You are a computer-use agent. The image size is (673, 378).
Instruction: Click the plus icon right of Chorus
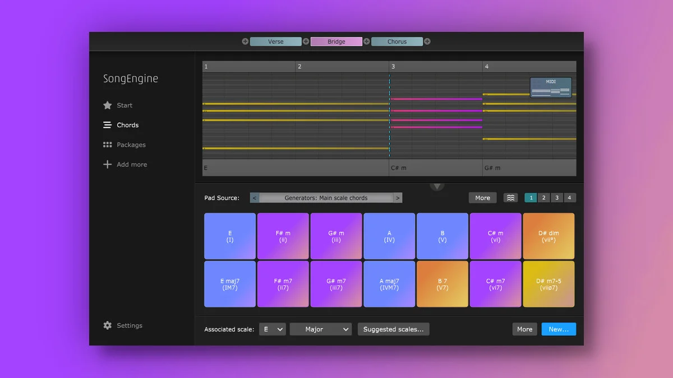click(x=427, y=41)
